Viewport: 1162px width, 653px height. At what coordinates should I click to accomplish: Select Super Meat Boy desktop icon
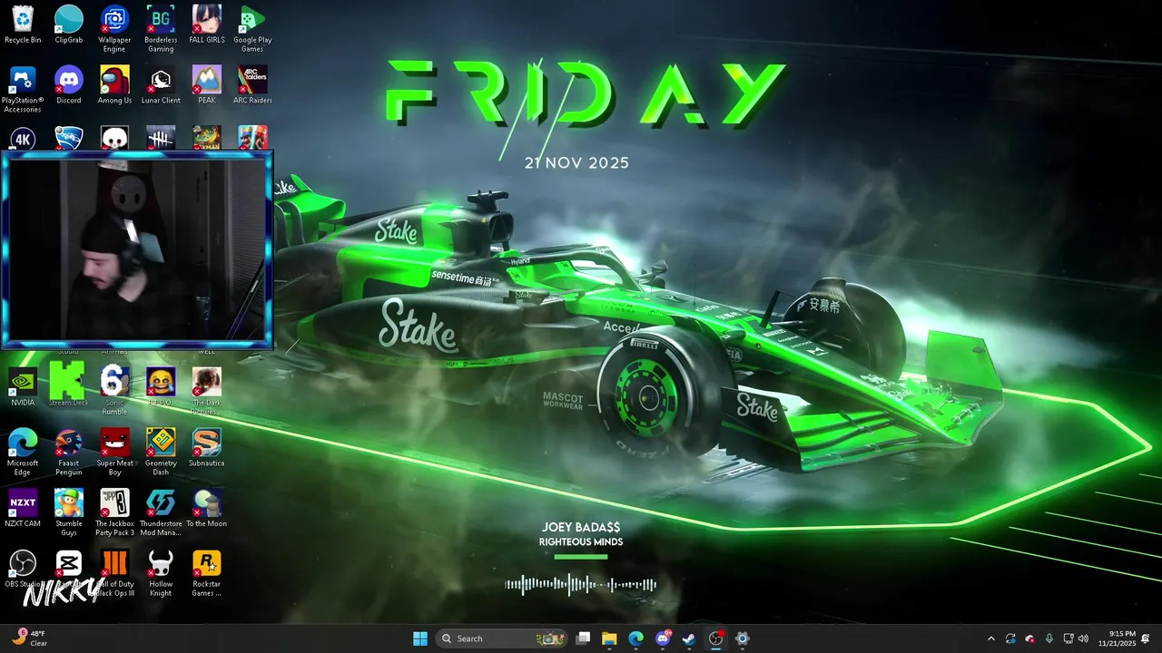(114, 453)
